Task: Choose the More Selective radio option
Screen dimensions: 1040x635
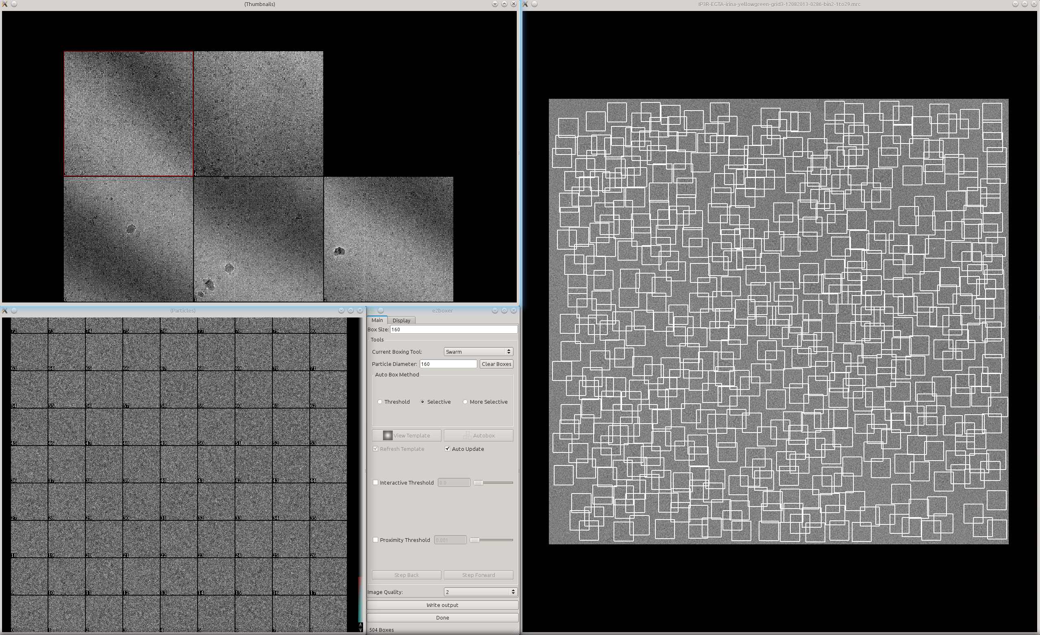Action: click(x=465, y=402)
